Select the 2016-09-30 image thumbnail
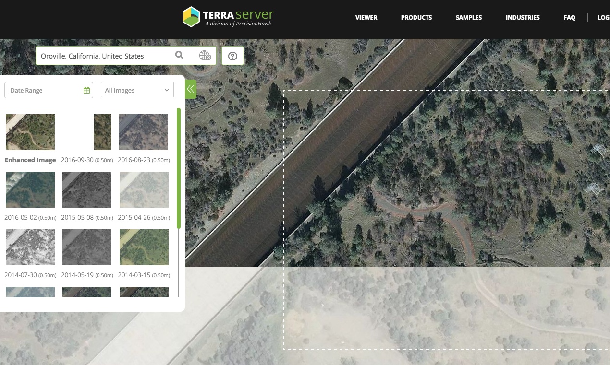The image size is (610, 365). (102, 132)
